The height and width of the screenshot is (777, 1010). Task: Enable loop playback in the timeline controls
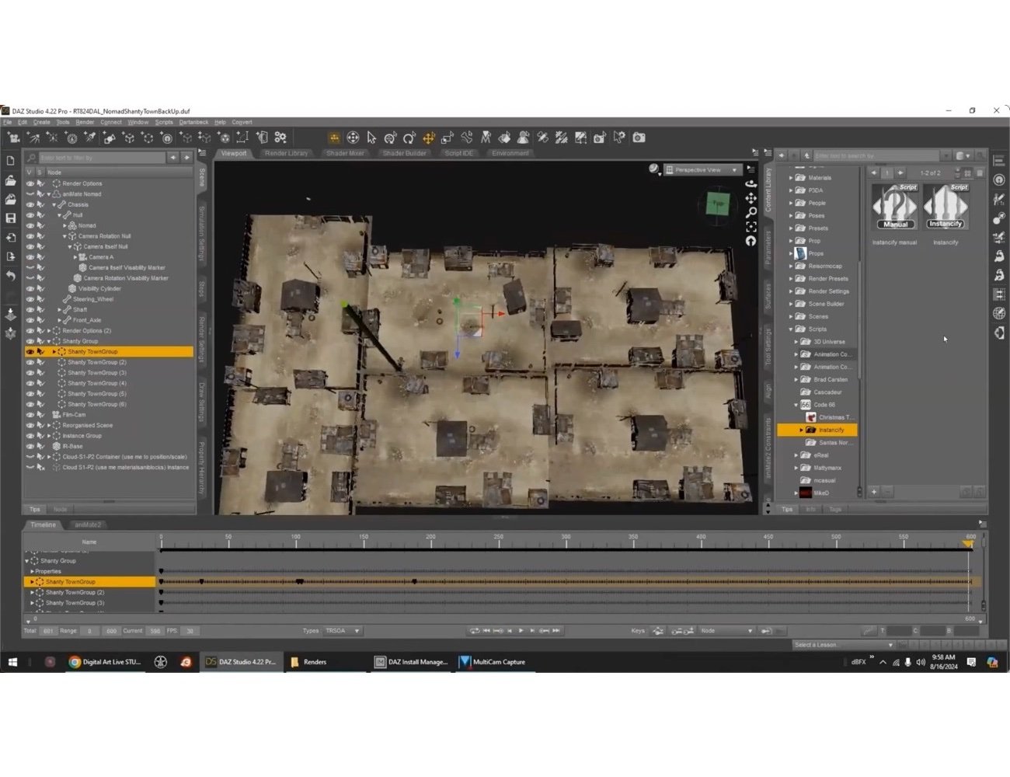(x=474, y=631)
